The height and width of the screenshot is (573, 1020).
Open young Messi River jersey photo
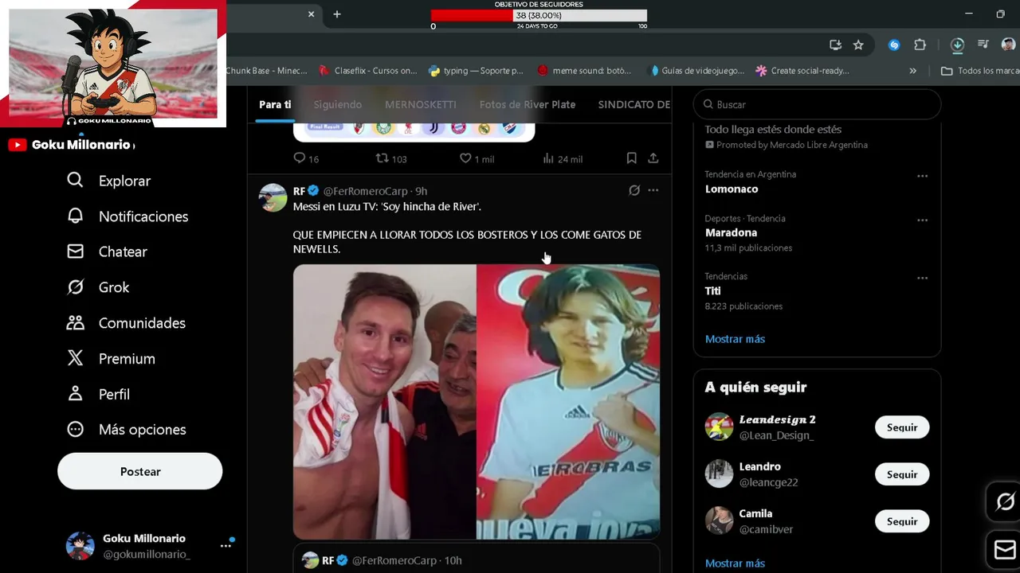pyautogui.click(x=568, y=402)
